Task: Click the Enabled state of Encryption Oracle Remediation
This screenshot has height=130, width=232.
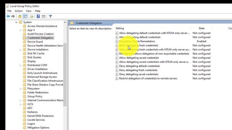Action: point(202,41)
